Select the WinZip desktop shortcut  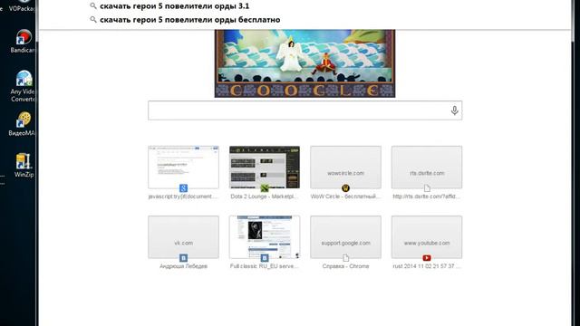pos(24,166)
